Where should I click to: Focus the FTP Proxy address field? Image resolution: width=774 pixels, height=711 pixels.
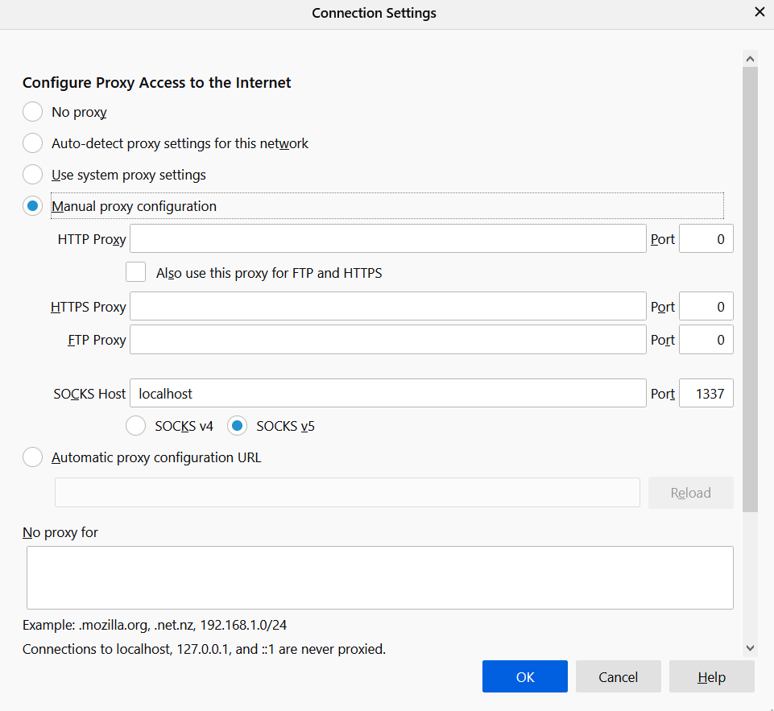(387, 340)
